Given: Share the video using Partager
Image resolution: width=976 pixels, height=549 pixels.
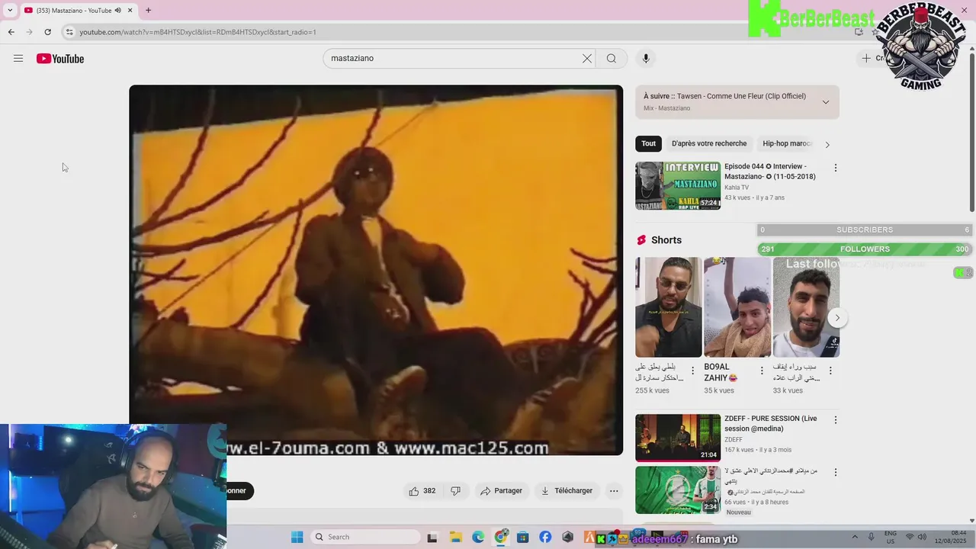Looking at the screenshot, I should click(x=501, y=491).
